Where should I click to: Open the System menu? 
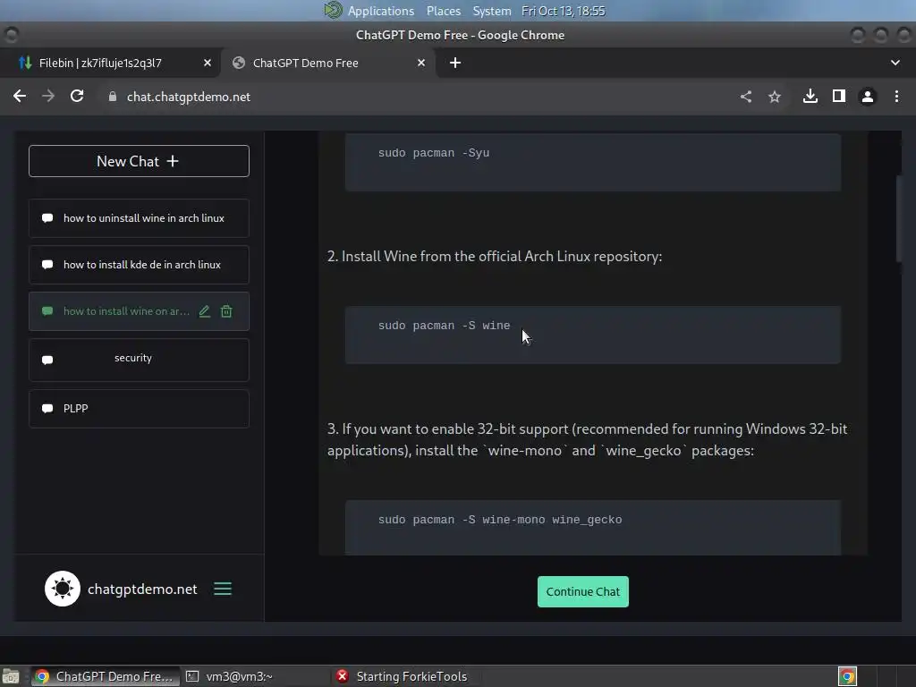click(x=492, y=11)
